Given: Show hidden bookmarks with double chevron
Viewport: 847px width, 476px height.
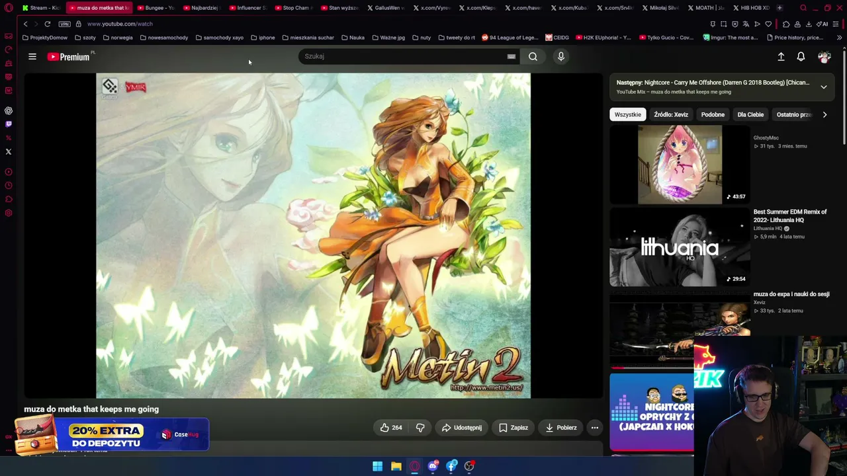Looking at the screenshot, I should coord(839,38).
